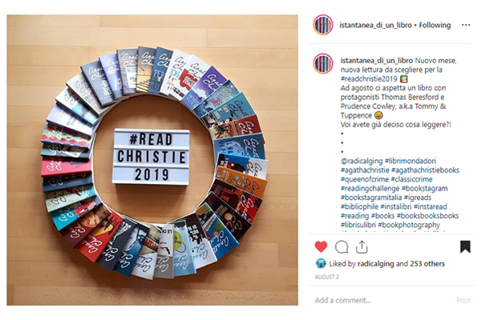Open radicalging's small avatar beside likes
Viewport: 481px width, 320px height.
point(321,264)
